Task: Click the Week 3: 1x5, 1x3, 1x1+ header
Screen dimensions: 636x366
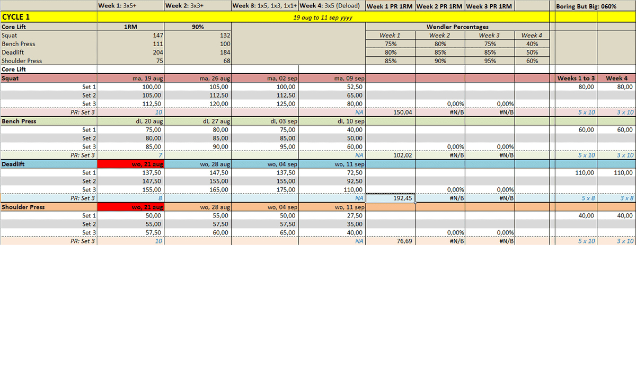Action: coord(264,6)
